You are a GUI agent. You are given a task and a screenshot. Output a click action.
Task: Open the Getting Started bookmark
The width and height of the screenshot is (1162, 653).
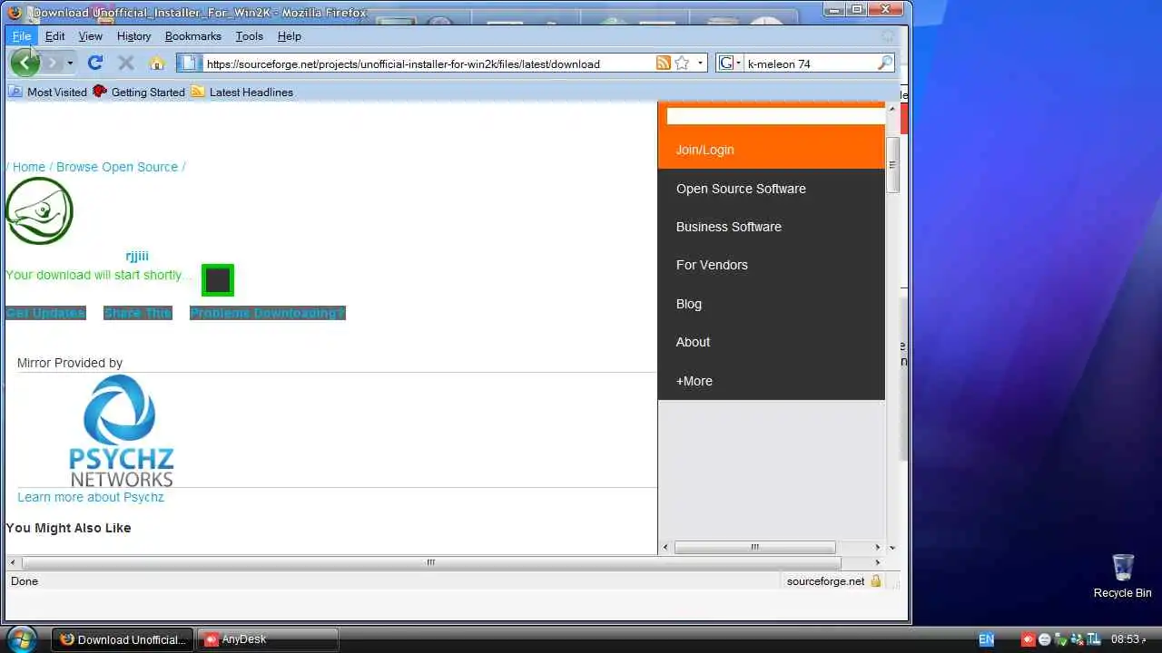pos(139,92)
